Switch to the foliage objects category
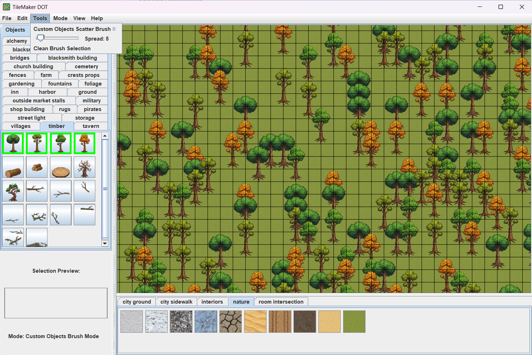 coord(93,84)
